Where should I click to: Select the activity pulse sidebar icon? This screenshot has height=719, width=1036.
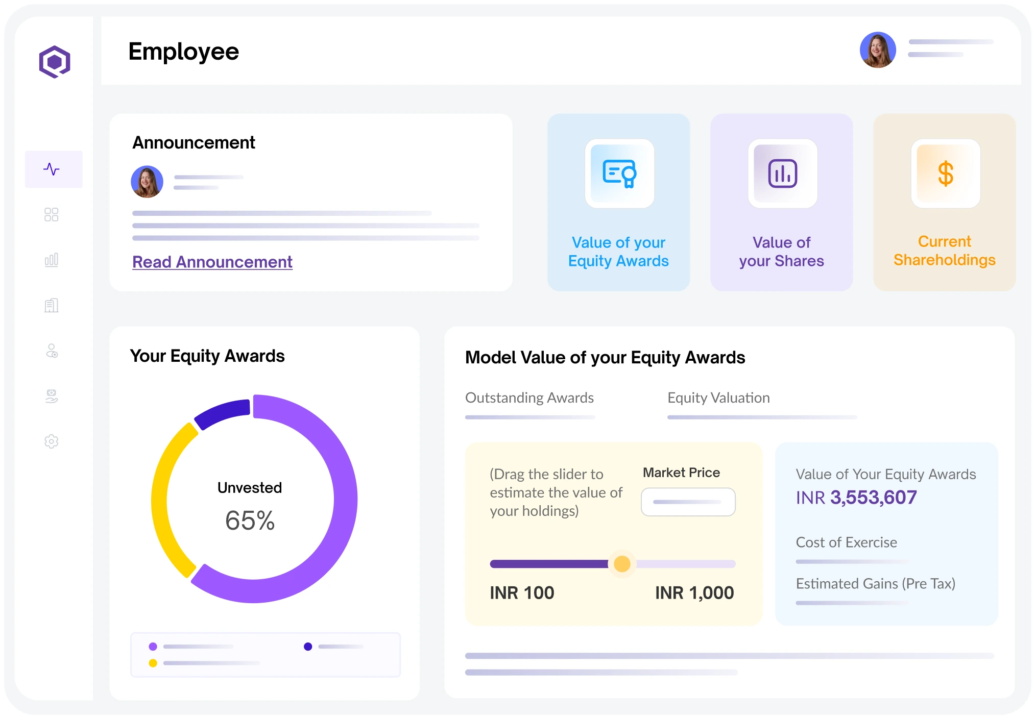(52, 169)
